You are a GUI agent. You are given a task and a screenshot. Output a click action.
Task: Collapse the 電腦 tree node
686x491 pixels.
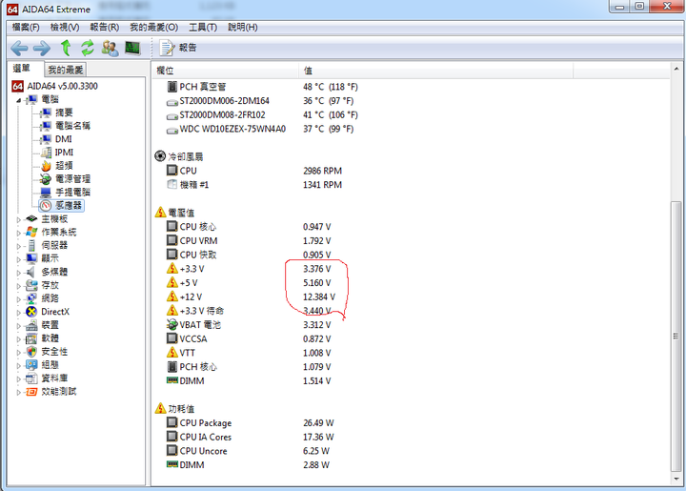pyautogui.click(x=19, y=100)
